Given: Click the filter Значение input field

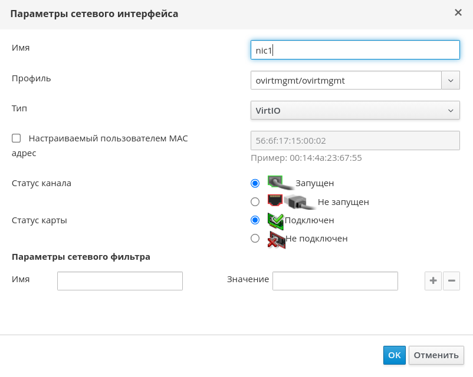Looking at the screenshot, I should pos(335,281).
